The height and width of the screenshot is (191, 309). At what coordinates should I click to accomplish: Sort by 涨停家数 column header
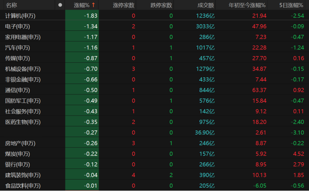[124, 5]
